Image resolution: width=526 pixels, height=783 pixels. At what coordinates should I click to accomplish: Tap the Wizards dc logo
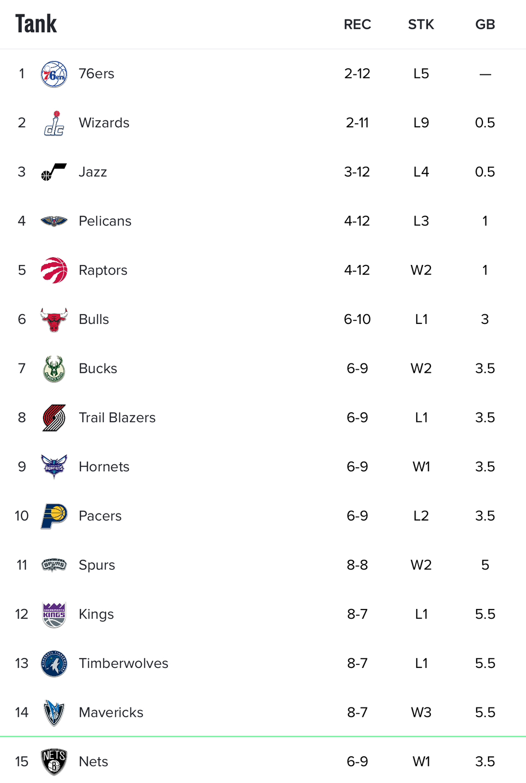[x=54, y=123]
